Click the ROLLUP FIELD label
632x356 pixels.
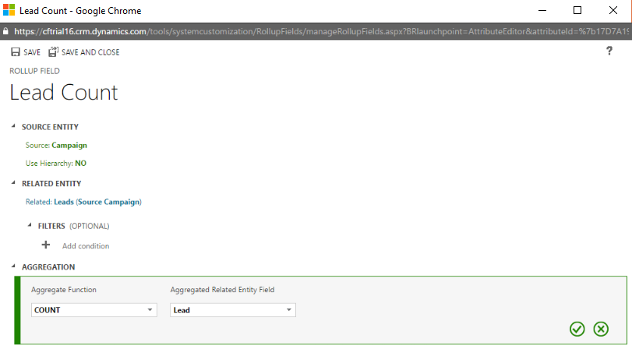click(34, 71)
